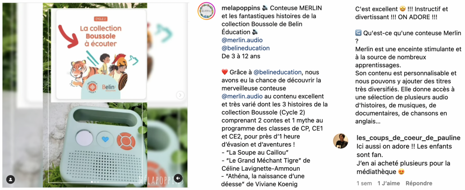View likes on comment via '1 J'aime'
The width and height of the screenshot is (465, 190).
389,183
